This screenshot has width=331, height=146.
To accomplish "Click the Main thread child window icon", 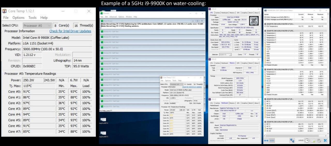I will coord(102,21).
